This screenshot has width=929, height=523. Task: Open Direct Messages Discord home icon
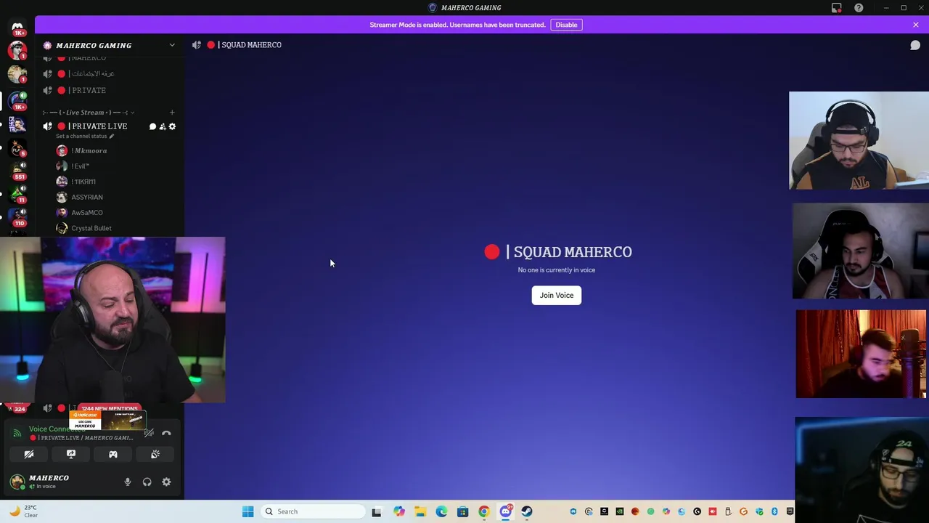[x=17, y=27]
